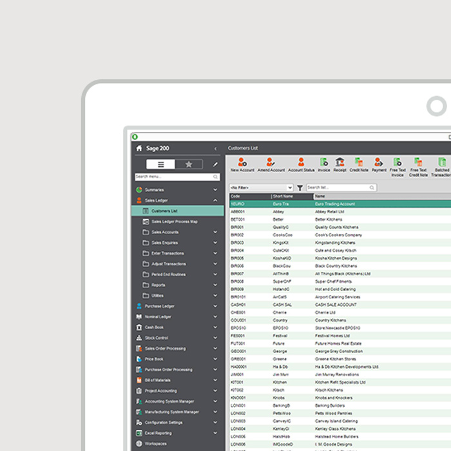
Task: Click the Project Accounting icon
Action: [x=139, y=390]
